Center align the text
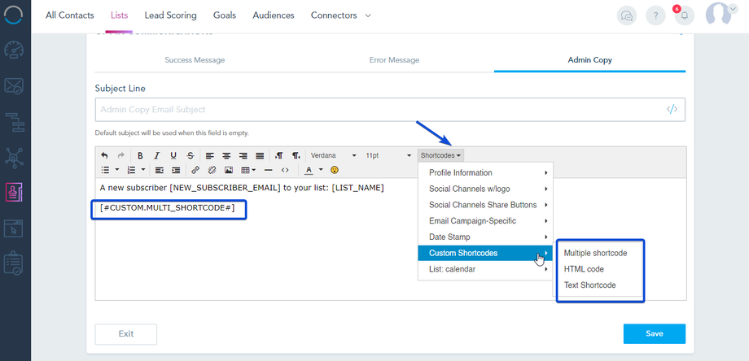The image size is (749, 361). (x=226, y=155)
